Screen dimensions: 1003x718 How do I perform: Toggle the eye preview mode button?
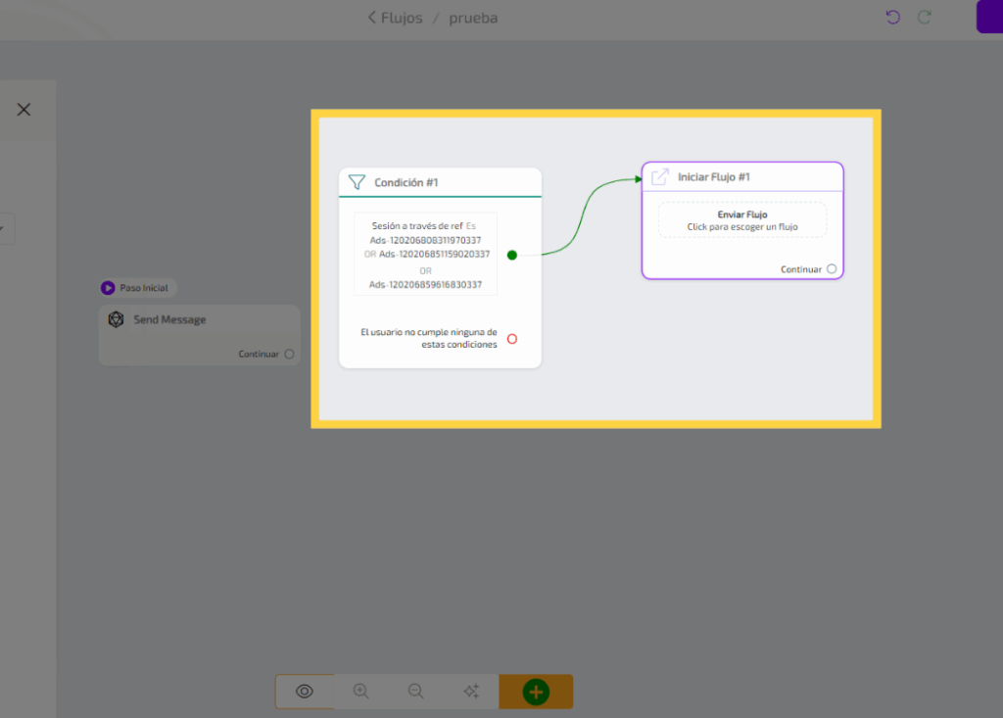click(305, 692)
